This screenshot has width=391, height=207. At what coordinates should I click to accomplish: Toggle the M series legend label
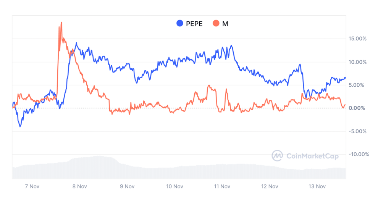(225, 23)
